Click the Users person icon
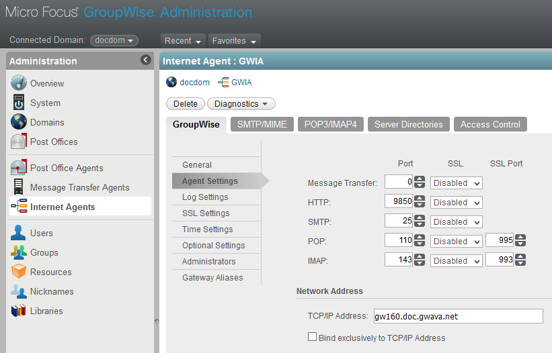 coord(18,232)
